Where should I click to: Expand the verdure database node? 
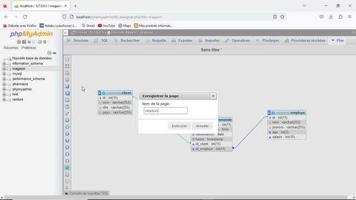coord(4,99)
